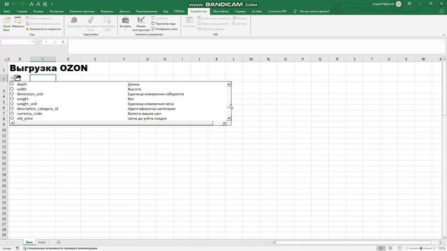Screen dimensions: 447x251
Task: Select the description_category_id radio option
Action: (13, 109)
